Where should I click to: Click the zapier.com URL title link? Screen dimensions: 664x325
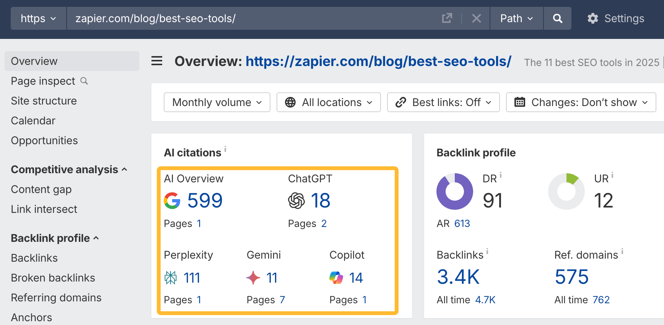click(378, 61)
